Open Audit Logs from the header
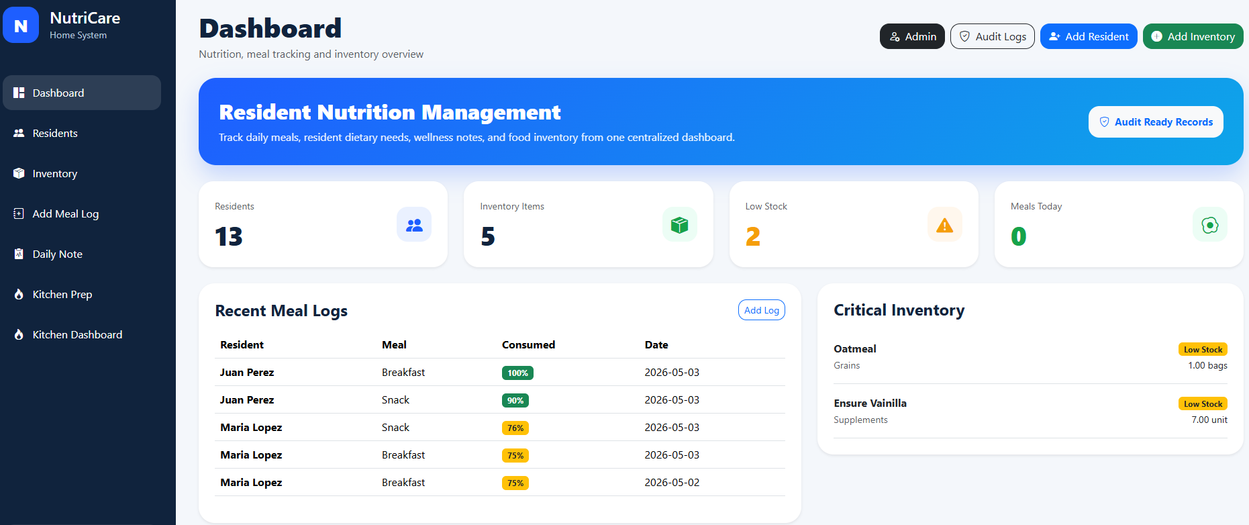 (x=992, y=36)
